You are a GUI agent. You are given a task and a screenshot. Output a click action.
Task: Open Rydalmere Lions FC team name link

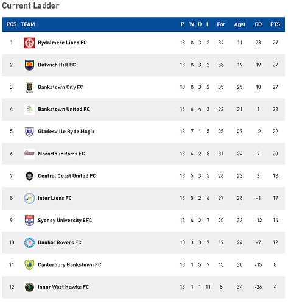62,43
